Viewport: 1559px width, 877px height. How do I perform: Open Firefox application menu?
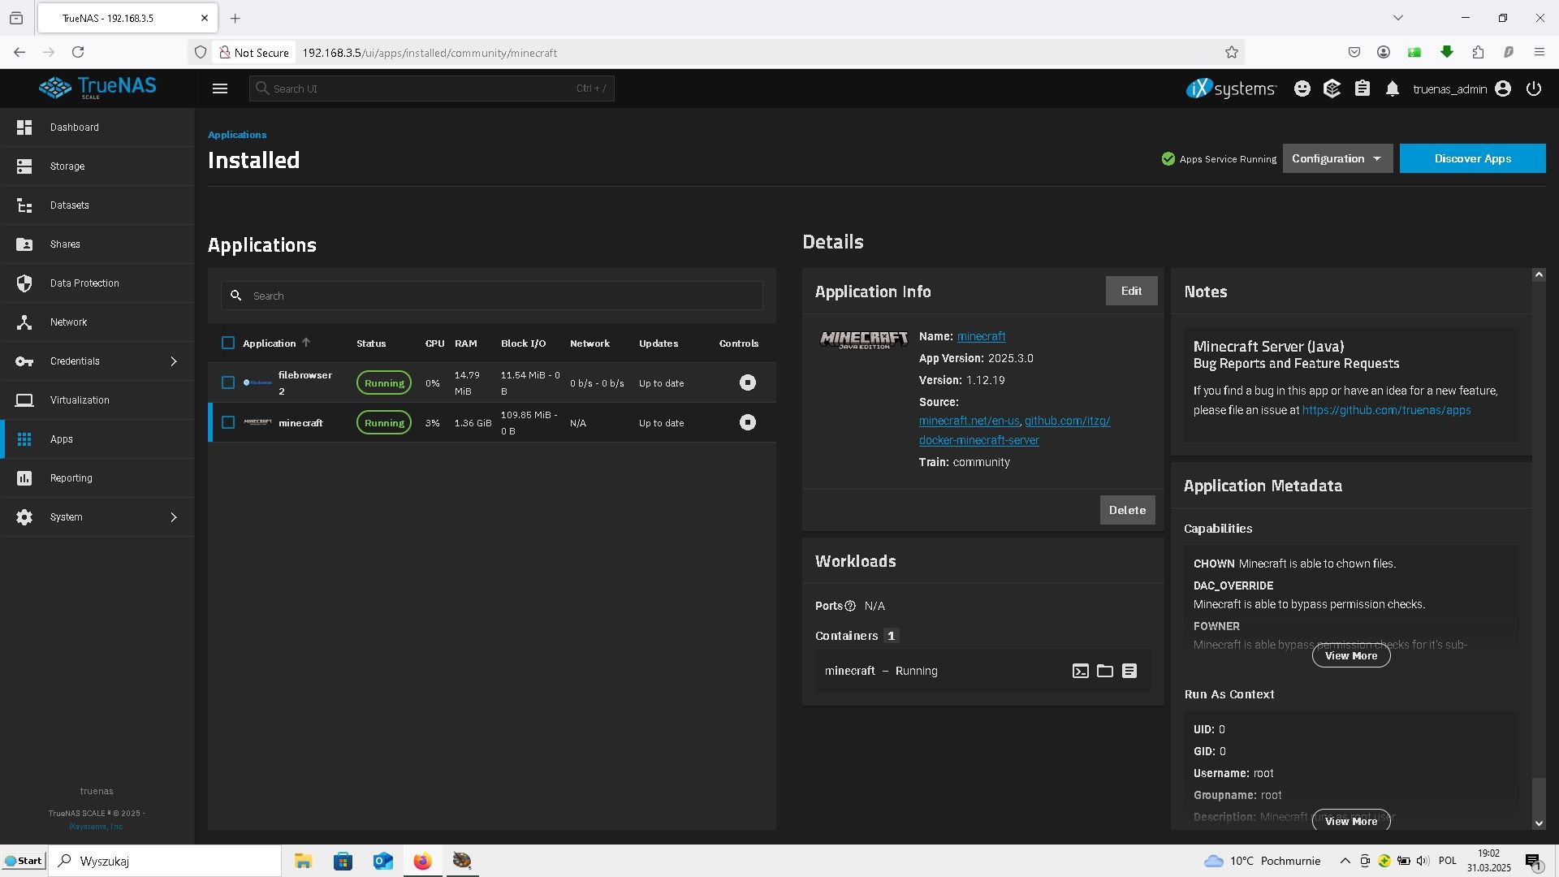tap(1540, 52)
